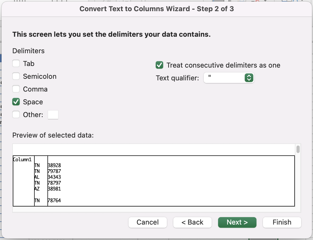
Task: Enable the Other delimiter checkbox
Action: click(16, 114)
